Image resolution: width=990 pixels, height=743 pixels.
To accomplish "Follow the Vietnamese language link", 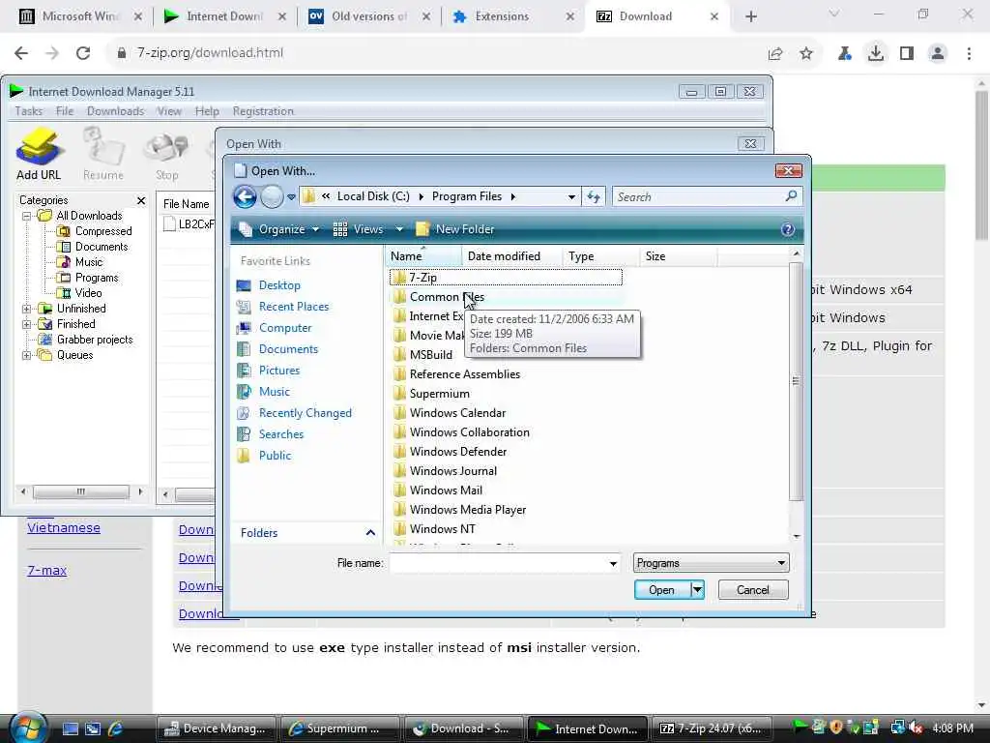I will tap(64, 527).
